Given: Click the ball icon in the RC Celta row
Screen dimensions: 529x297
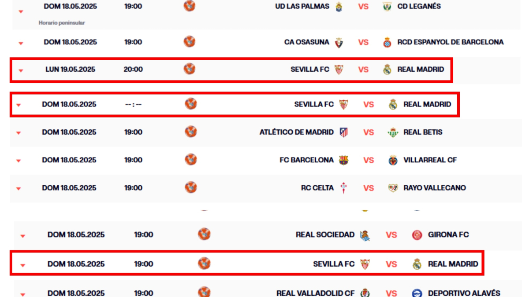Looking at the screenshot, I should click(191, 187).
